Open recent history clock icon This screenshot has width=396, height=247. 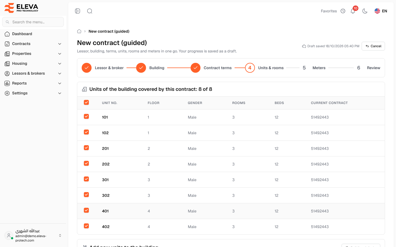coord(343,11)
